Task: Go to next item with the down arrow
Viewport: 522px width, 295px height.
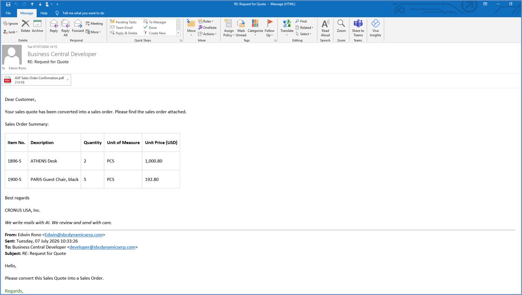Action: click(40, 4)
